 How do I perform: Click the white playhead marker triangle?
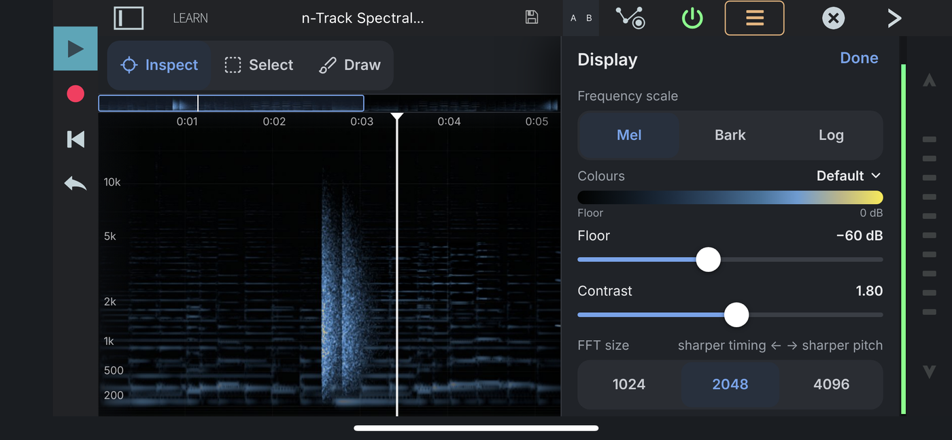[397, 117]
